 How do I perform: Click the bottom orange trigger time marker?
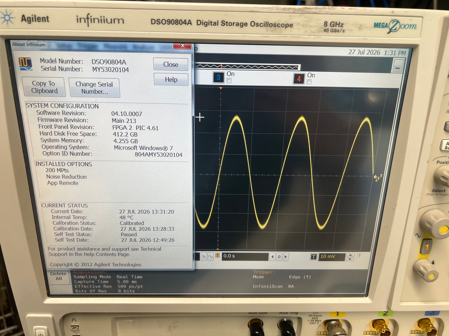pos(218,248)
